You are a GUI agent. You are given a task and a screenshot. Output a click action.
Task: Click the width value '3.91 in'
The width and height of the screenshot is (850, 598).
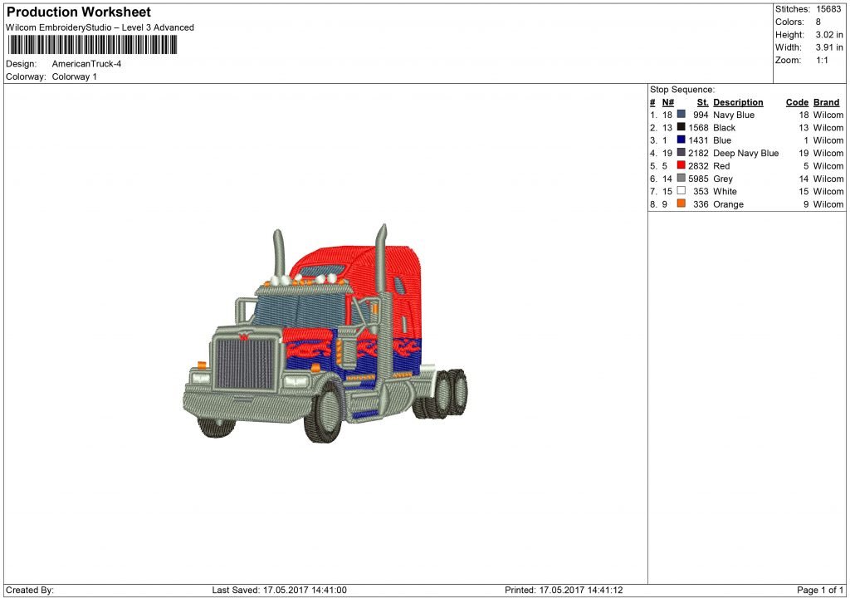click(x=829, y=47)
